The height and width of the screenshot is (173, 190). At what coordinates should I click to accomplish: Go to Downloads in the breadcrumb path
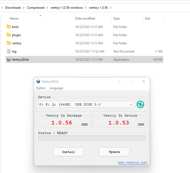pos(13,8)
